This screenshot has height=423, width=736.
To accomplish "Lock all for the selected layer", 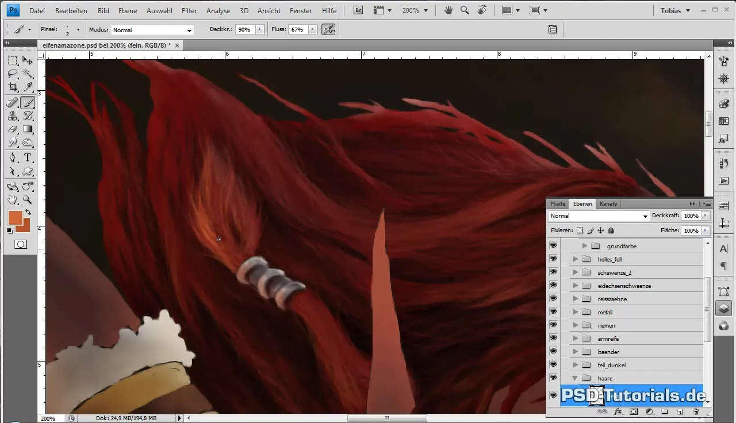I will click(x=611, y=230).
